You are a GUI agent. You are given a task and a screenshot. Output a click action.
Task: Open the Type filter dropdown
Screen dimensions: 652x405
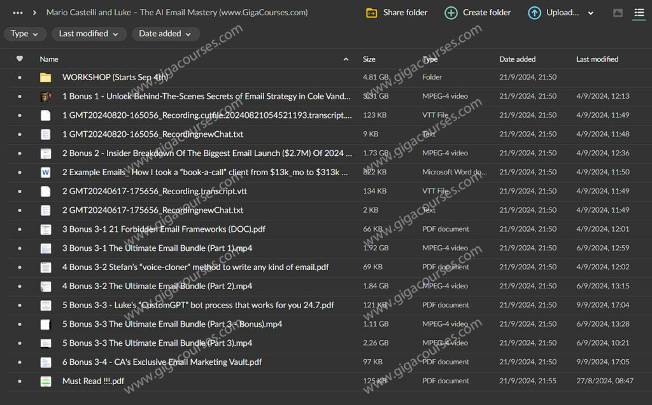[x=24, y=34]
